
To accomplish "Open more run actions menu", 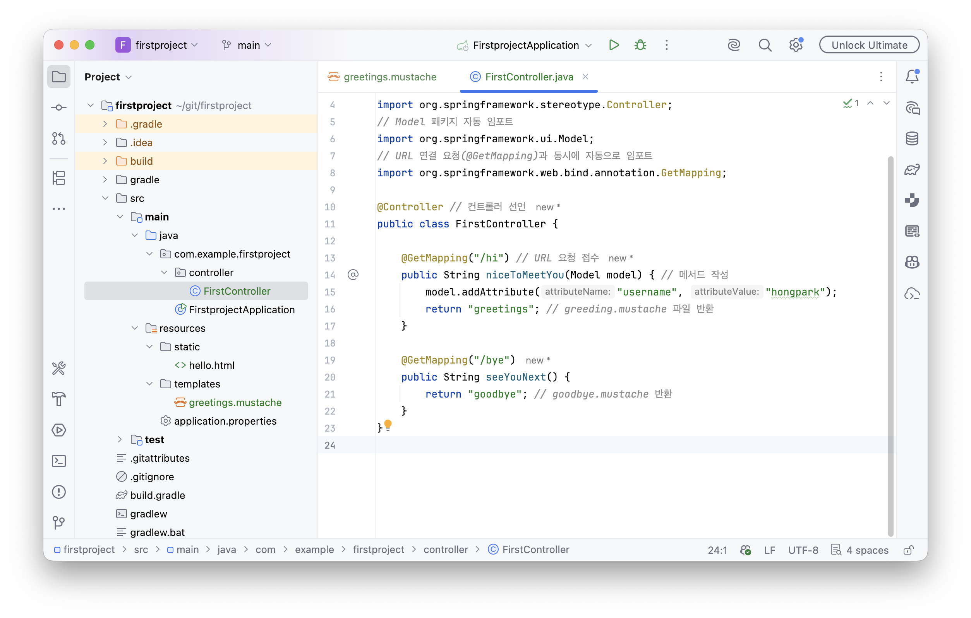I will (x=667, y=45).
